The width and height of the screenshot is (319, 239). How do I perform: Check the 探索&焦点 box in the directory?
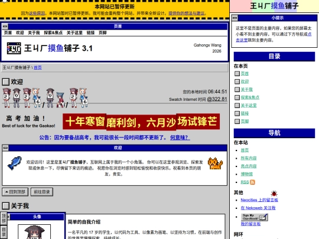pyautogui.click(x=237, y=97)
